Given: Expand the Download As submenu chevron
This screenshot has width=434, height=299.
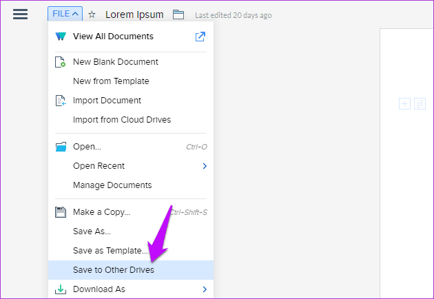Looking at the screenshot, I should click(x=205, y=289).
